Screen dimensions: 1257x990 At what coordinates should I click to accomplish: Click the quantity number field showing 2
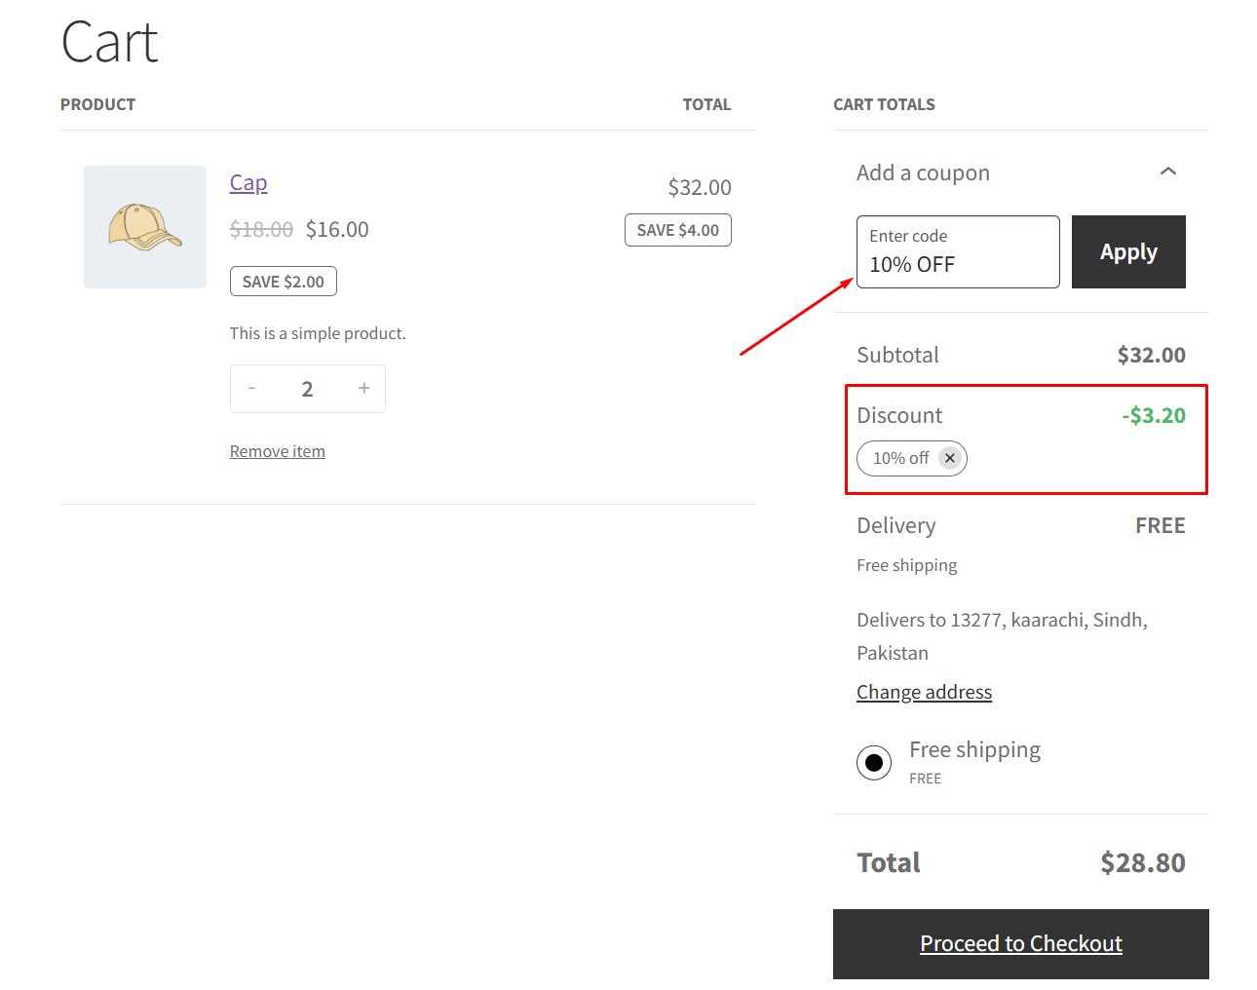click(307, 389)
